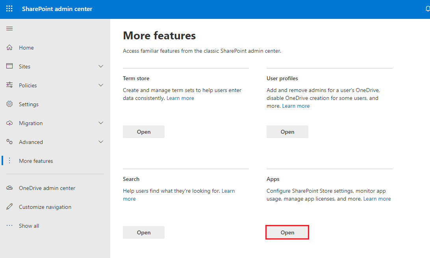This screenshot has height=258, width=430.
Task: Select More features in the sidebar
Action: point(36,160)
